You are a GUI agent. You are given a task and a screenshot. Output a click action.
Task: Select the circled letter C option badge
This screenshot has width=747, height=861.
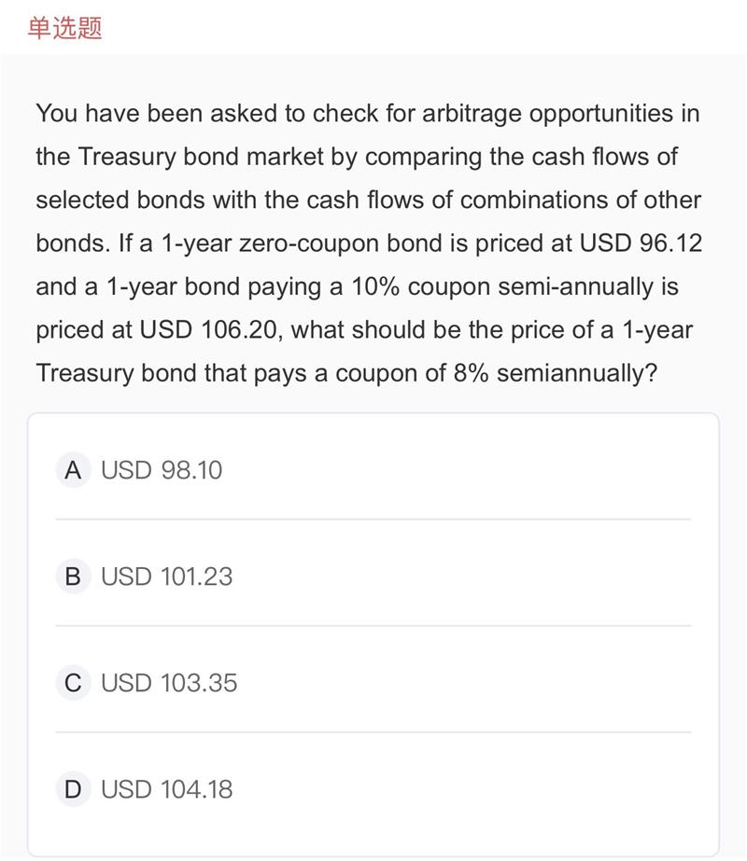(x=73, y=683)
